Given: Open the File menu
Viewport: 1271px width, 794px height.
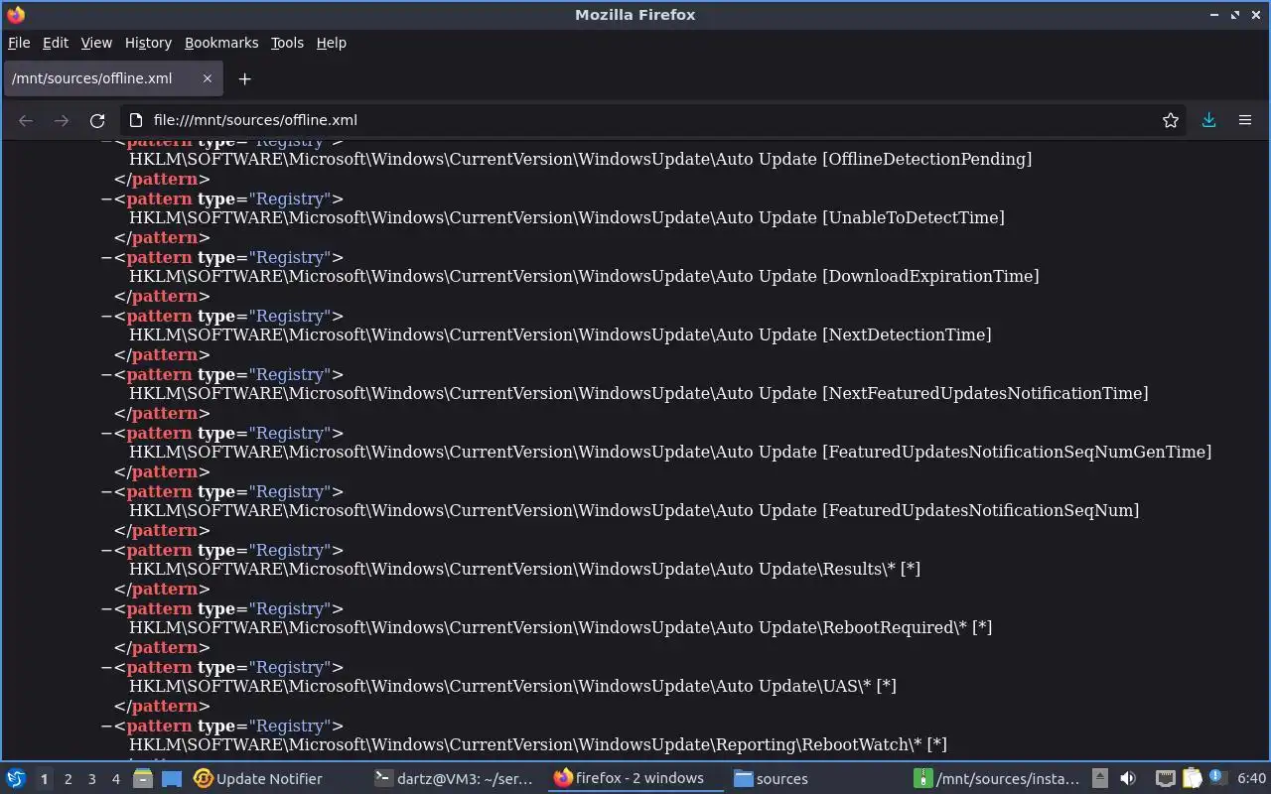Looking at the screenshot, I should [19, 43].
